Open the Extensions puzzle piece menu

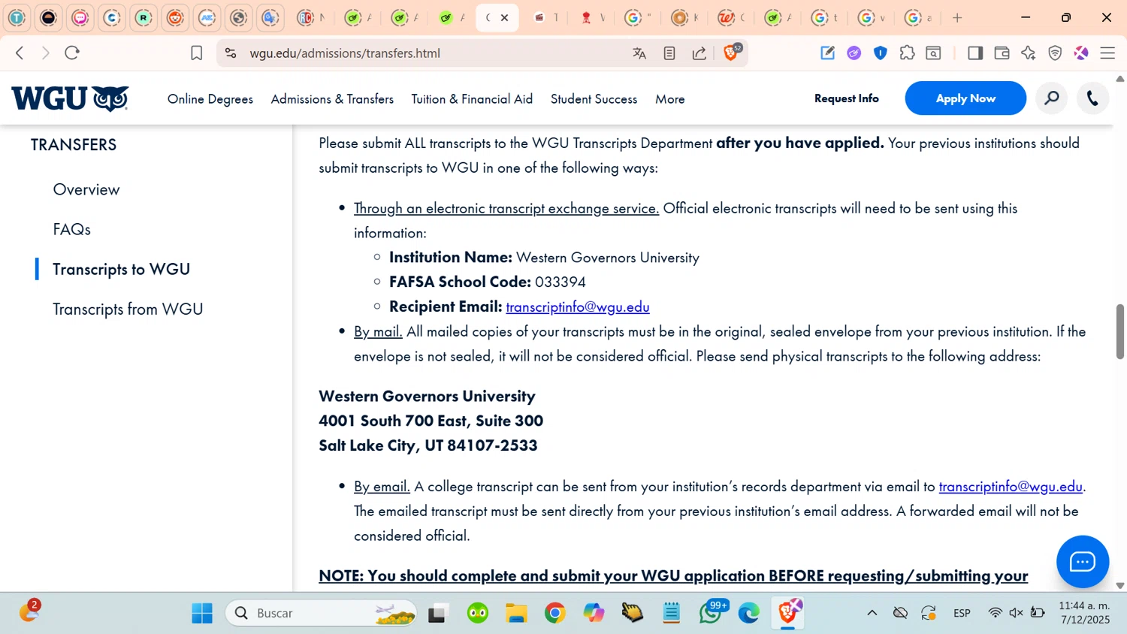point(907,53)
